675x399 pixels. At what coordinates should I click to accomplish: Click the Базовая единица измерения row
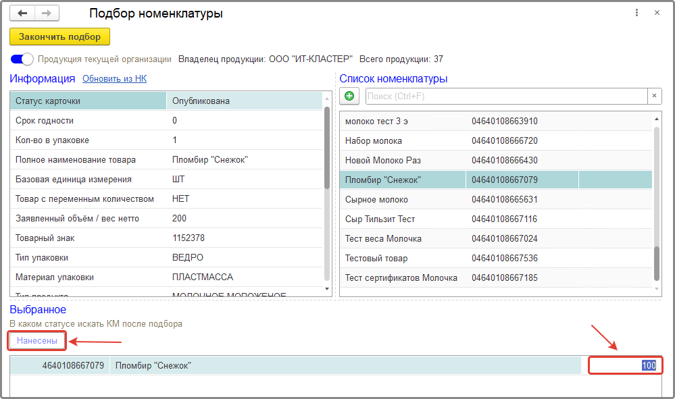(x=166, y=180)
